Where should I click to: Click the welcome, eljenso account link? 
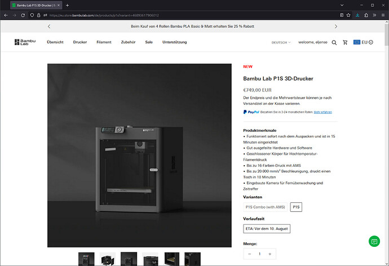(312, 42)
